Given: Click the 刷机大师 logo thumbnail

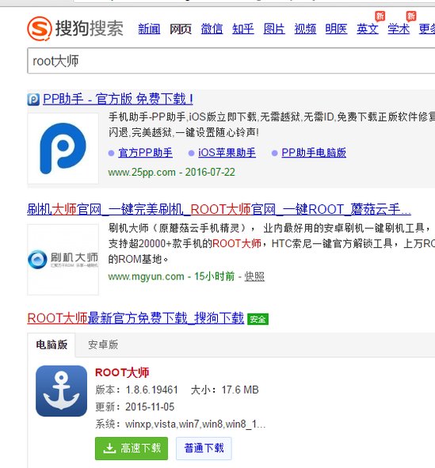Looking at the screenshot, I should click(x=63, y=260).
